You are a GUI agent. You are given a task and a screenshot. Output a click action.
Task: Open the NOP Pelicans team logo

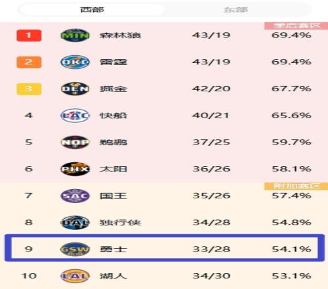point(75,142)
